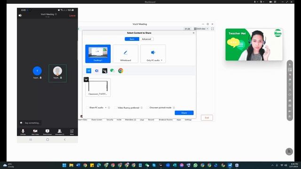Open Invite in VooV toolbar
This screenshot has height=169, width=301.
pos(119,120)
